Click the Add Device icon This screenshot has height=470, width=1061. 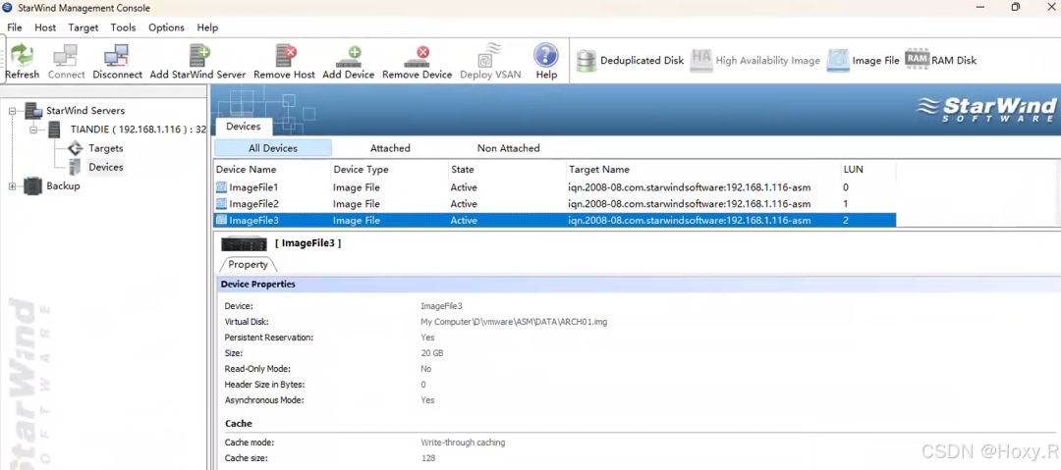[349, 54]
